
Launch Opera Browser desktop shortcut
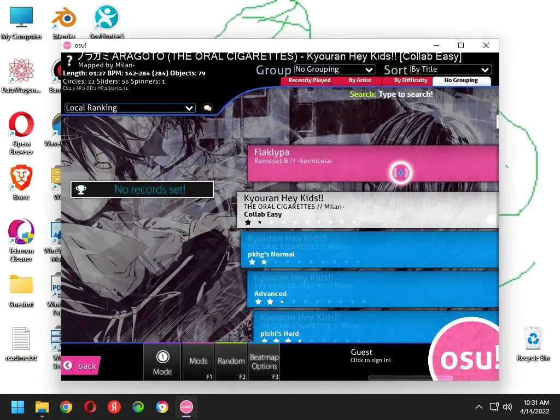click(21, 133)
